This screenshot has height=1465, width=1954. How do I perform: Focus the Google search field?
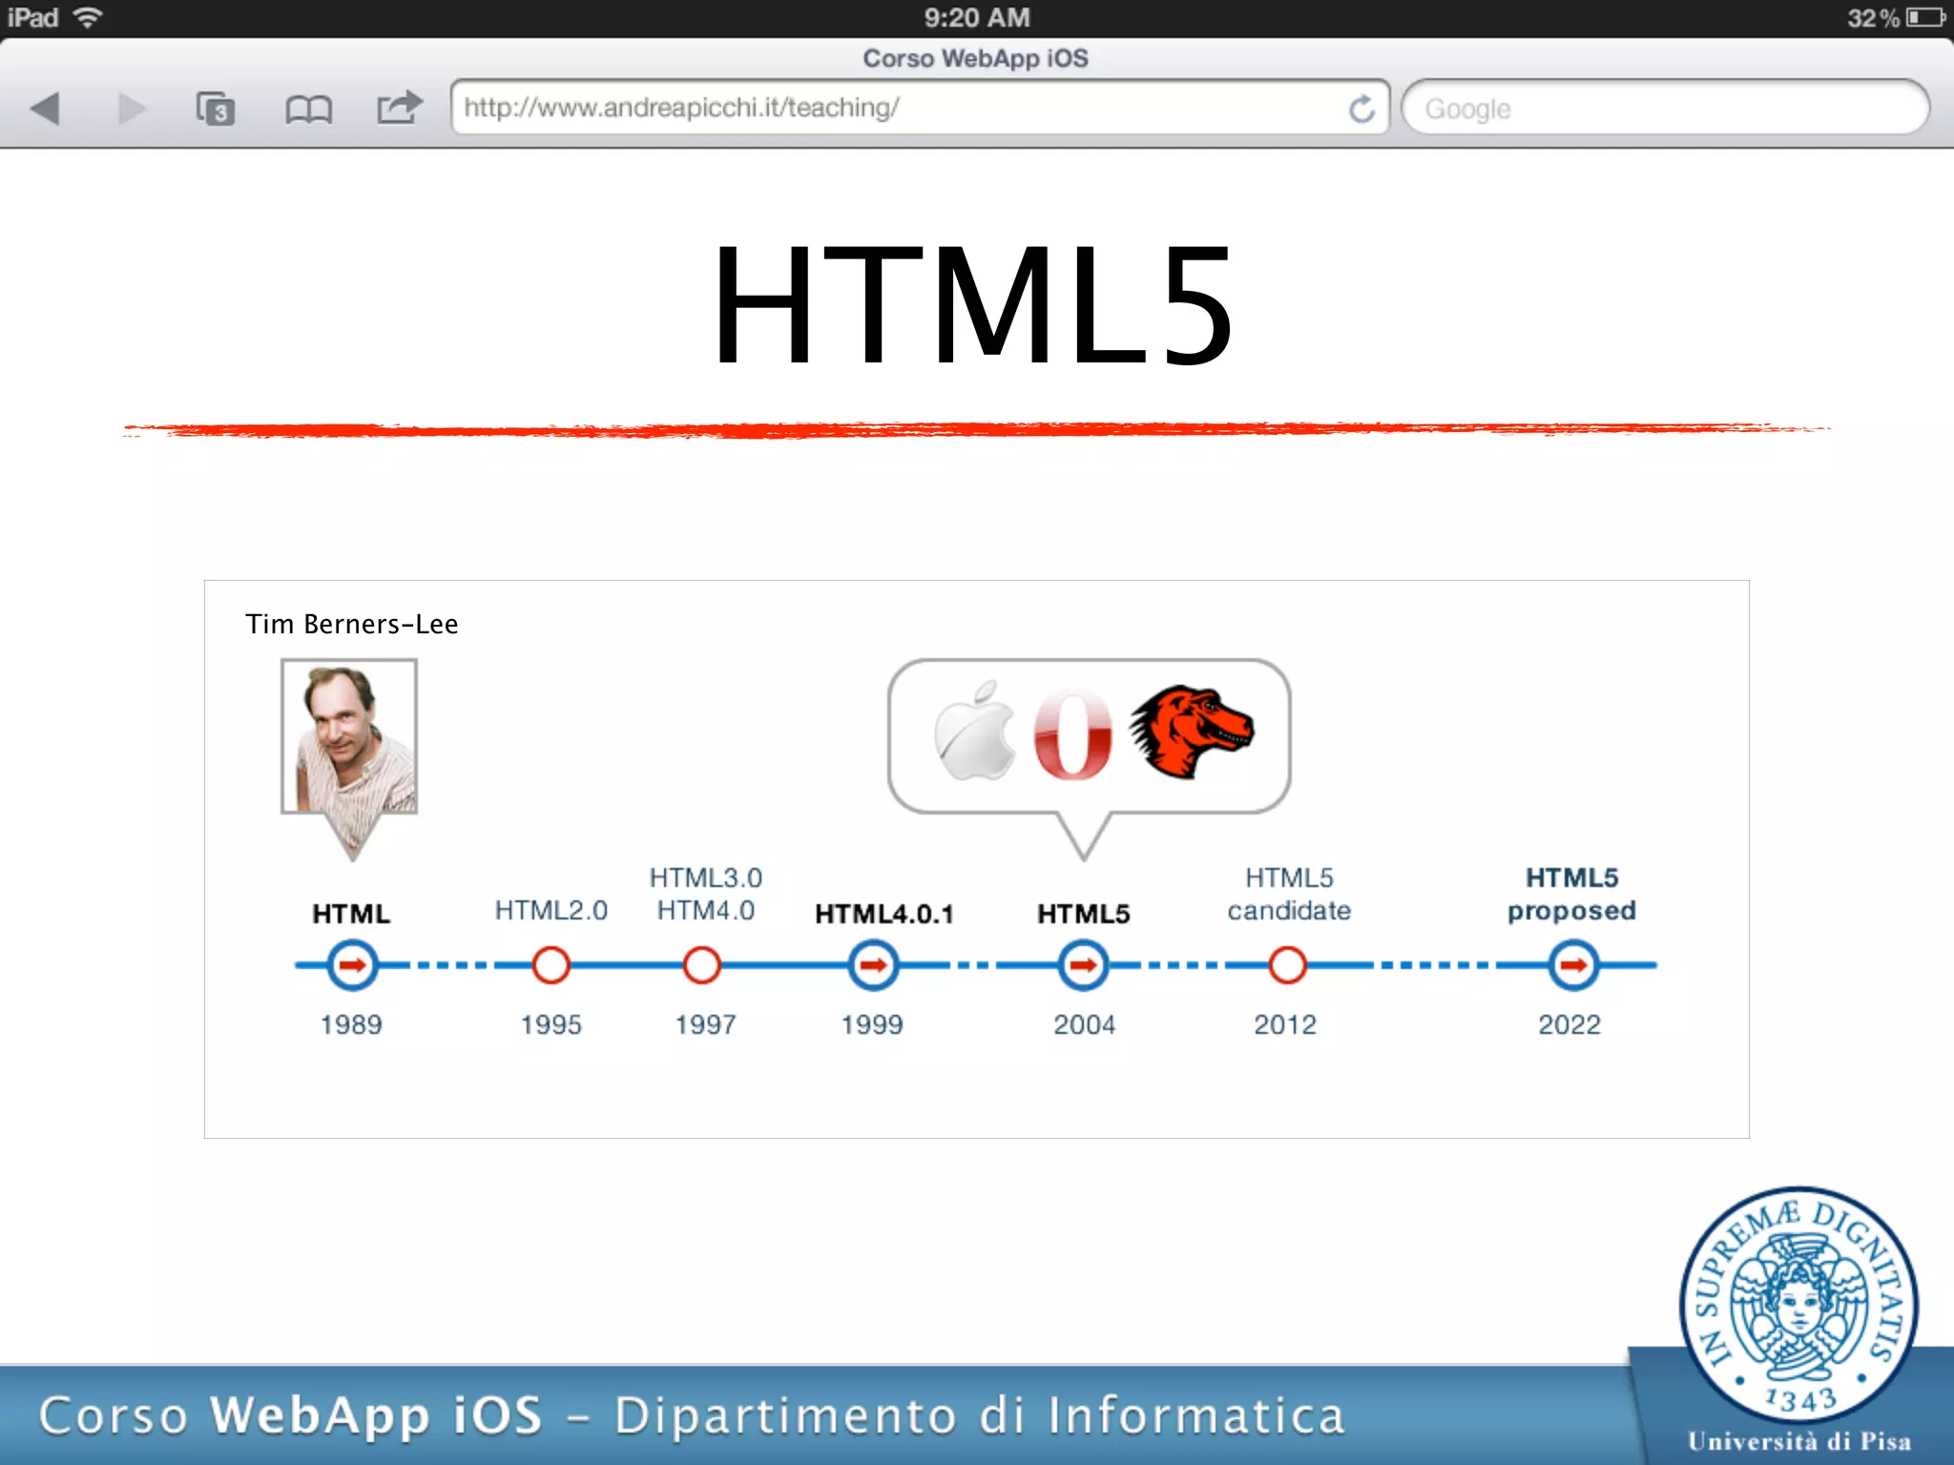point(1665,109)
